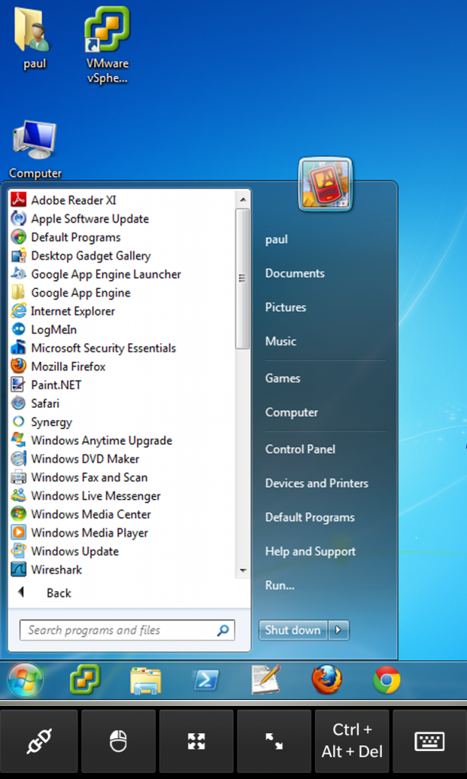
Task: Click the disconnect plug button
Action: pos(40,740)
